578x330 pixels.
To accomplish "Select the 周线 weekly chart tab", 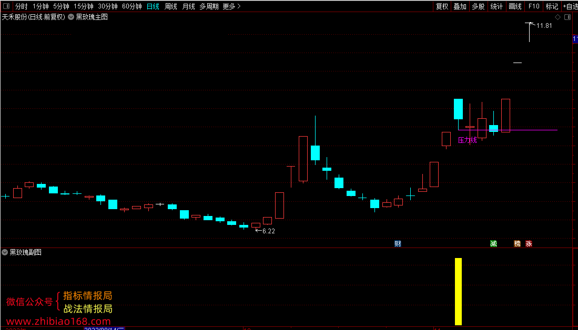I will (x=171, y=6).
